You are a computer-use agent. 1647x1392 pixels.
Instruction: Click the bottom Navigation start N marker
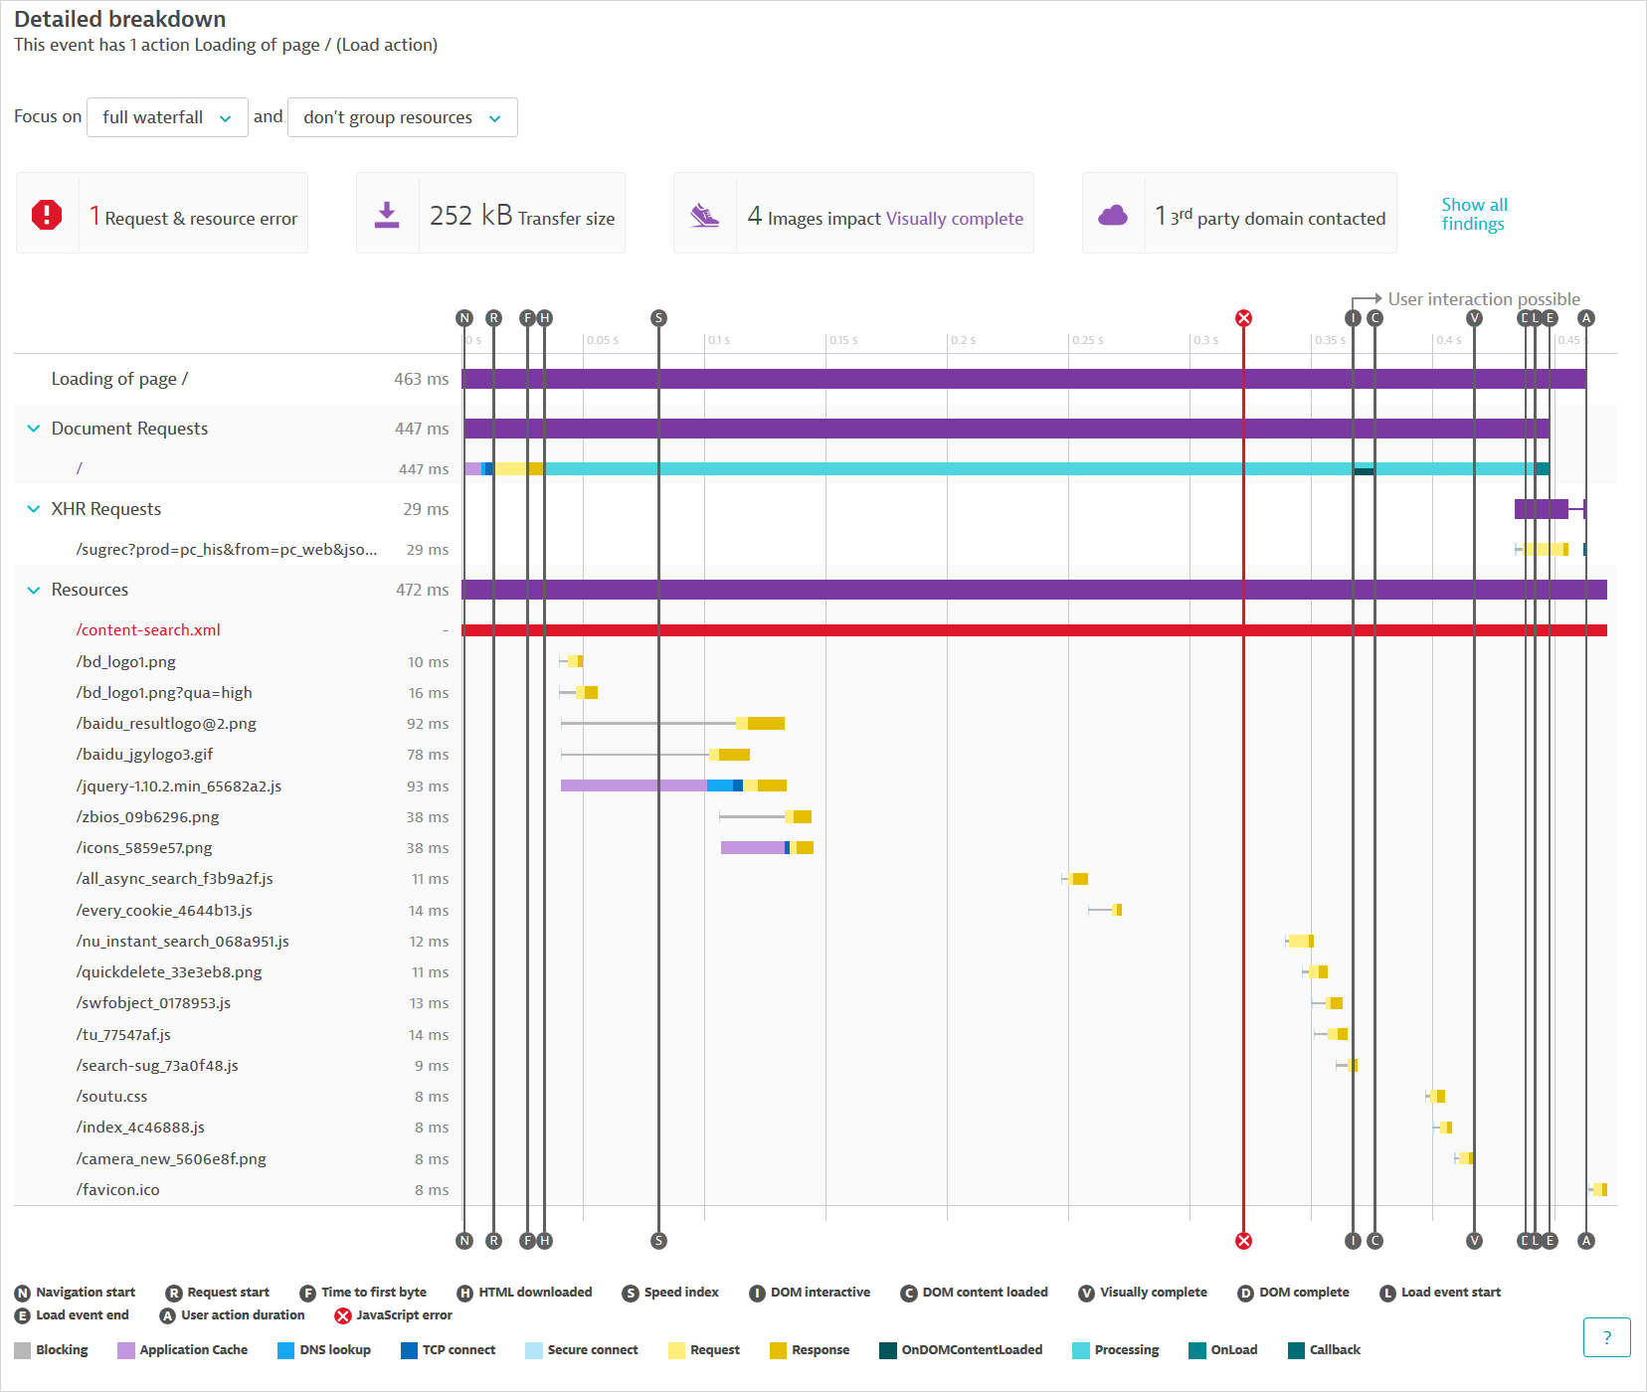pyautogui.click(x=464, y=1241)
